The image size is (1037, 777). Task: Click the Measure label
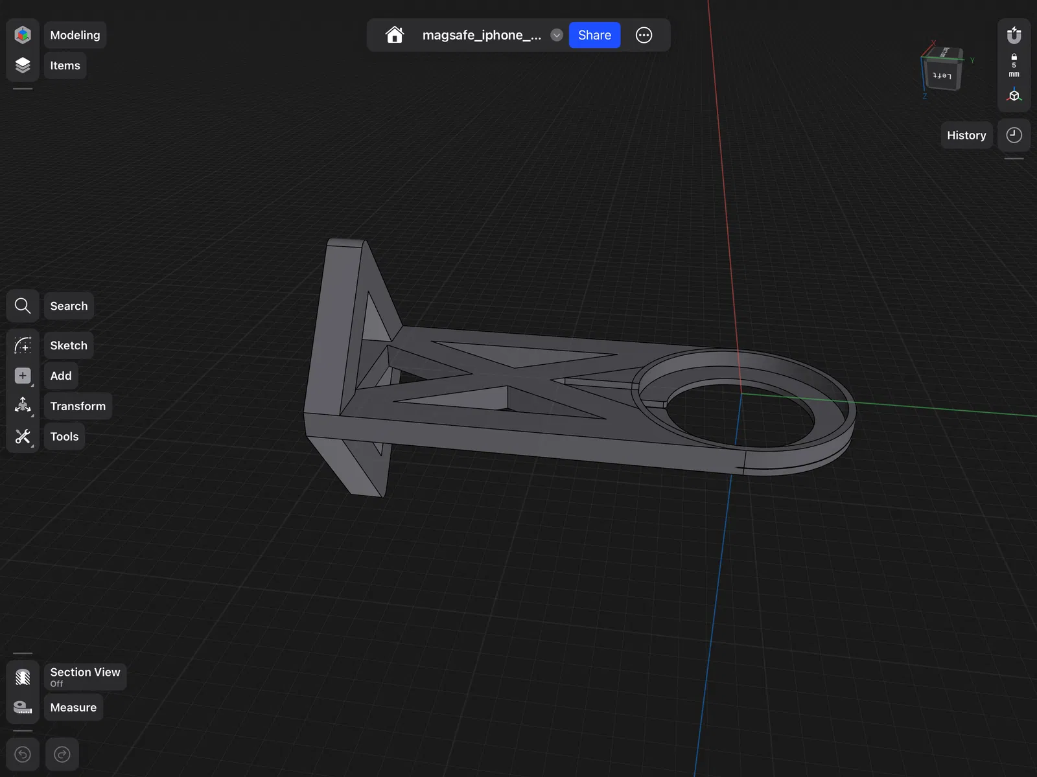click(73, 708)
